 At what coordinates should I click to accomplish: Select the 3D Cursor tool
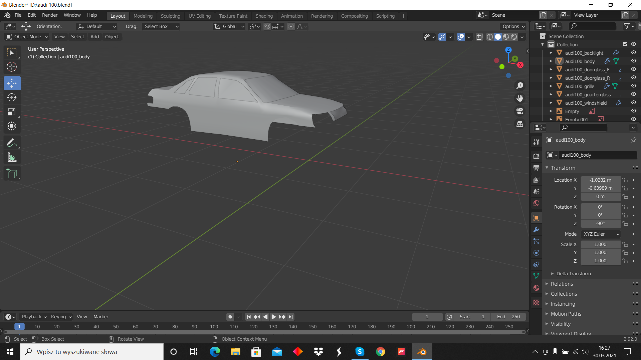(x=12, y=67)
